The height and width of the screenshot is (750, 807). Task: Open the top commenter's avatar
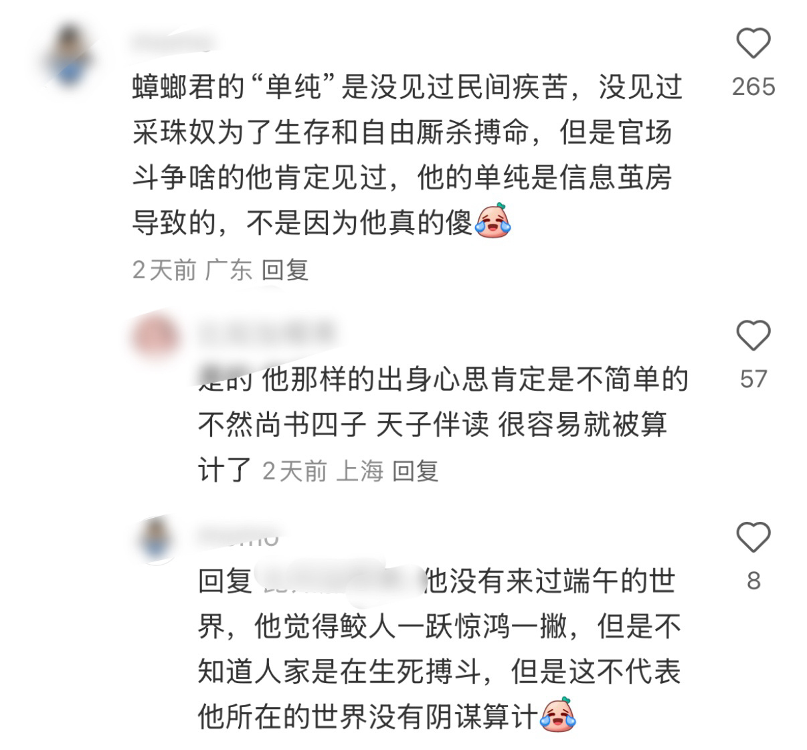68,56
